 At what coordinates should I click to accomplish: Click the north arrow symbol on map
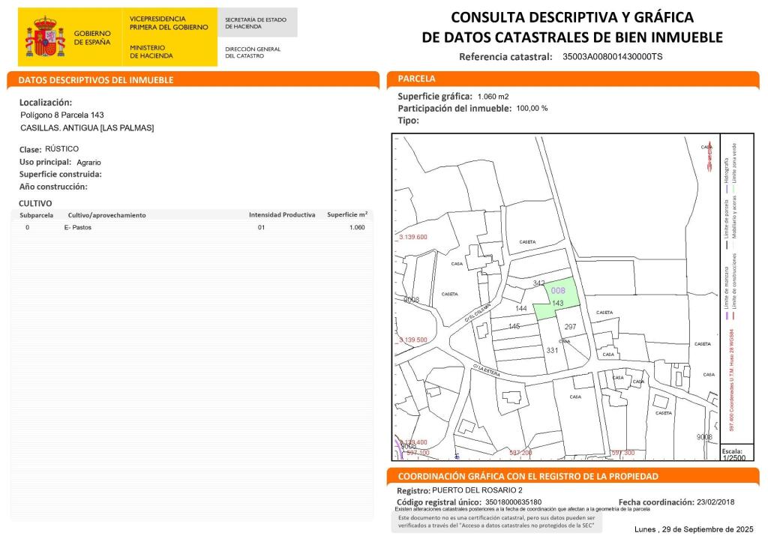click(709, 156)
